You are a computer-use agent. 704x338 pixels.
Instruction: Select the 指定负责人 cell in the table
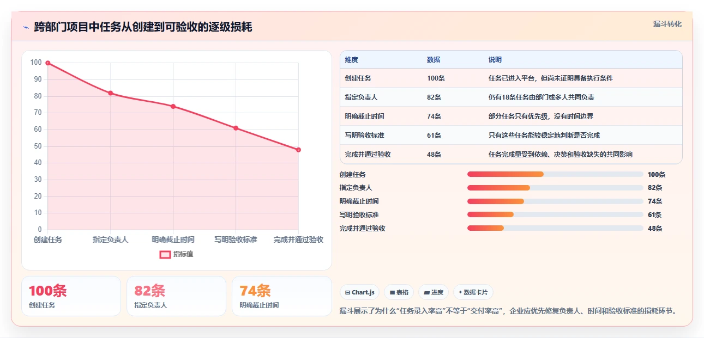coord(362,97)
